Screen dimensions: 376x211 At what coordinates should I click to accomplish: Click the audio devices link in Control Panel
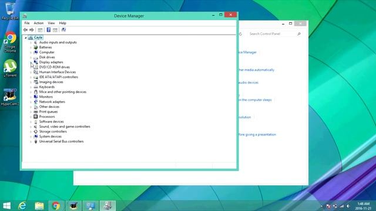[249, 83]
